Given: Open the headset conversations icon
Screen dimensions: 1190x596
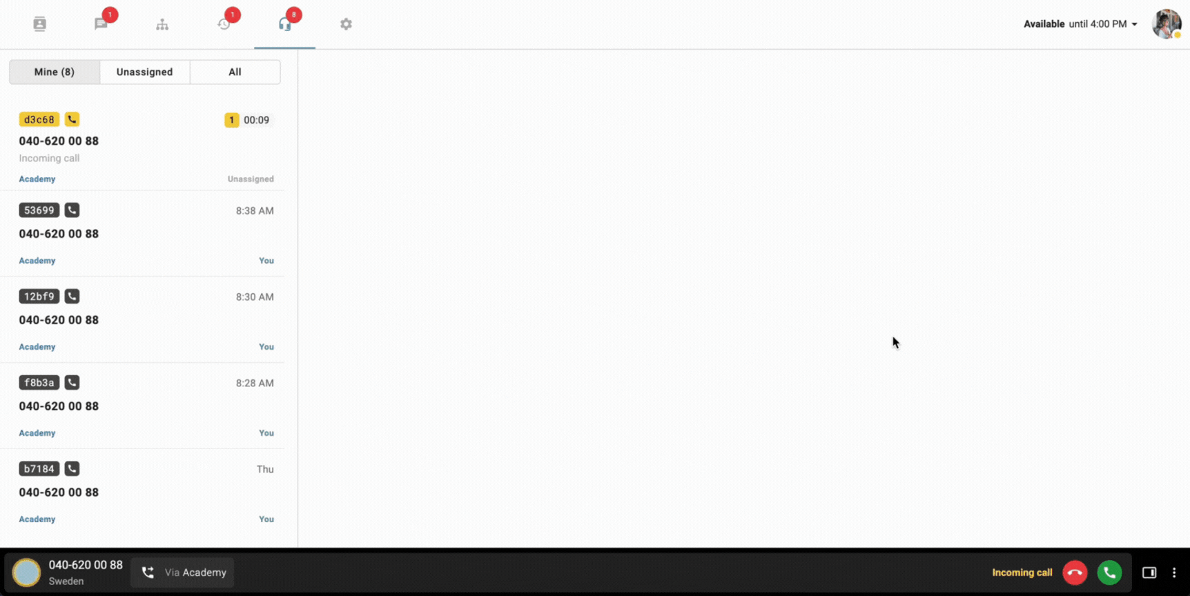Looking at the screenshot, I should [284, 24].
